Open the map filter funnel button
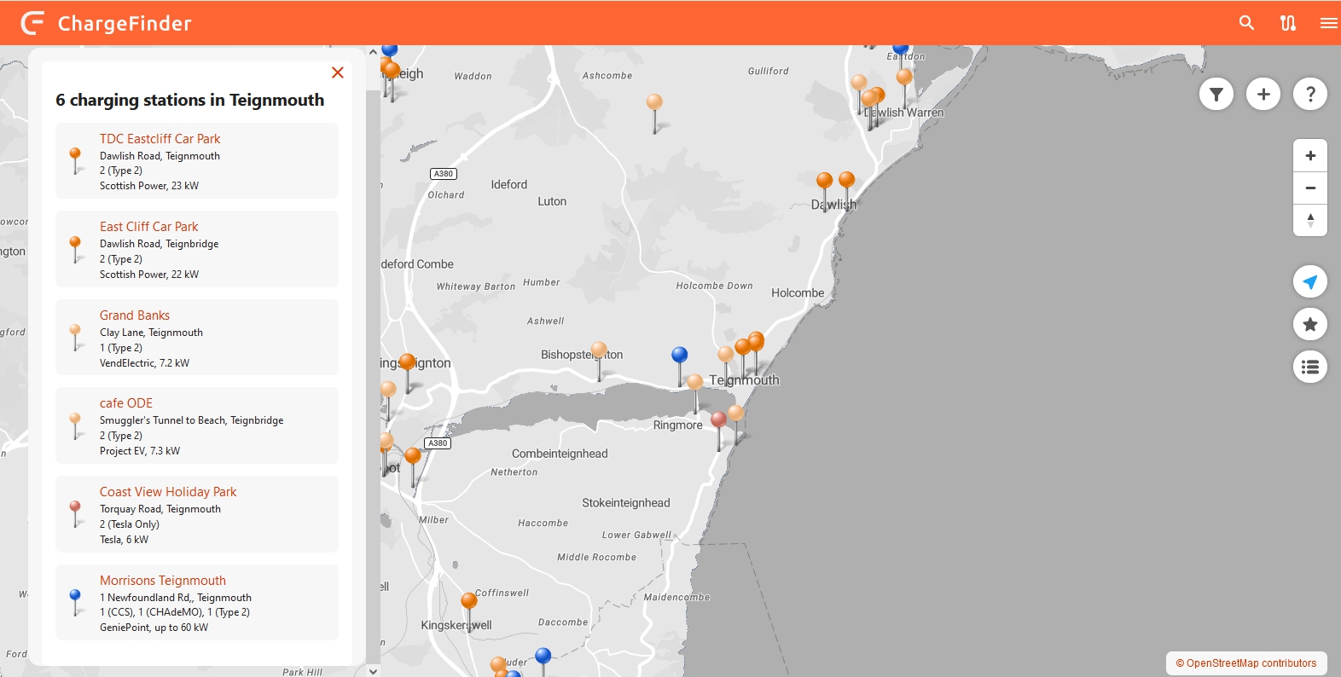Viewport: 1341px width, 677px height. [x=1216, y=94]
